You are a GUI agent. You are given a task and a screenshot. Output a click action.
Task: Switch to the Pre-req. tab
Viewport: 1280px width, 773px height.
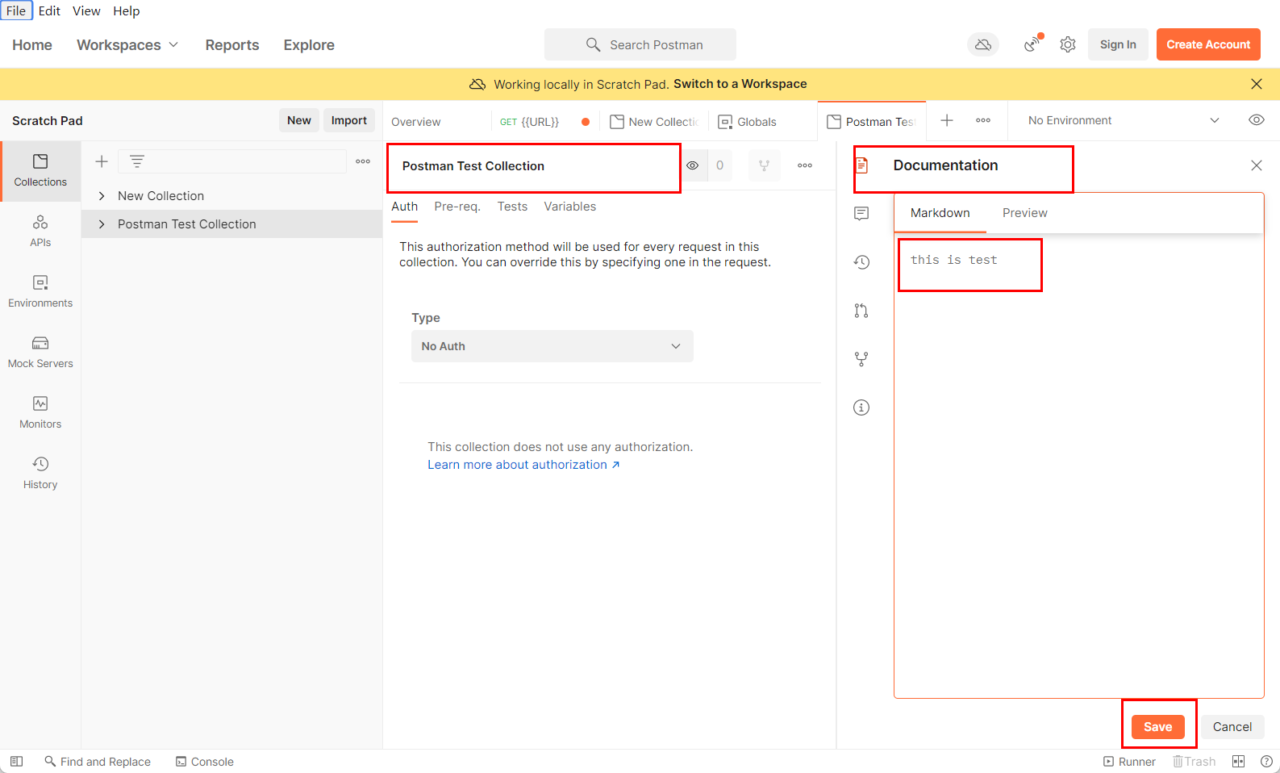[457, 207]
